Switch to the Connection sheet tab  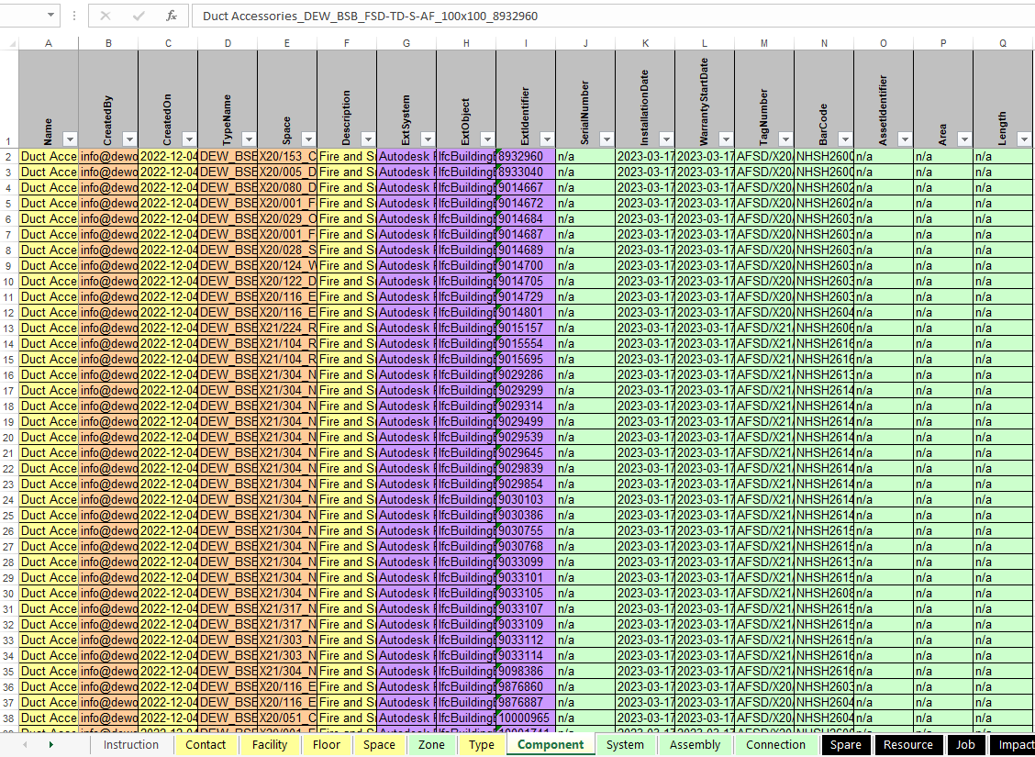click(x=775, y=744)
